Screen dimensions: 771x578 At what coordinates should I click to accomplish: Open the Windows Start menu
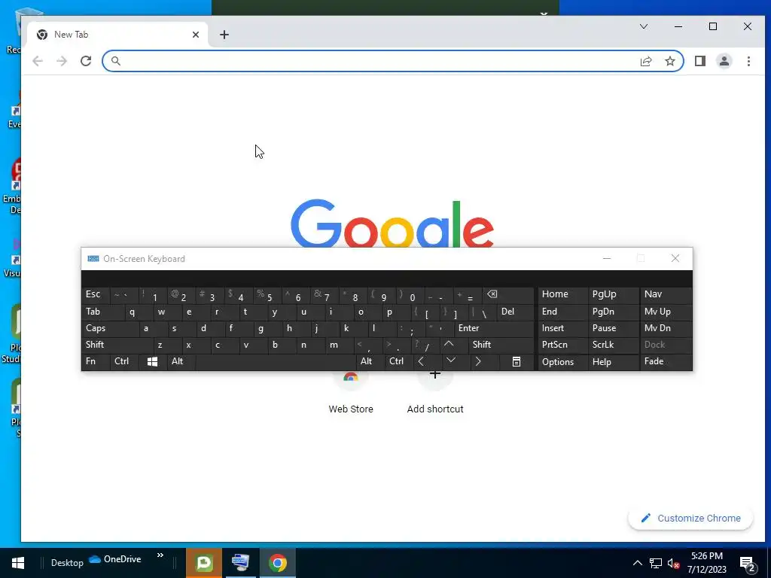(x=18, y=563)
